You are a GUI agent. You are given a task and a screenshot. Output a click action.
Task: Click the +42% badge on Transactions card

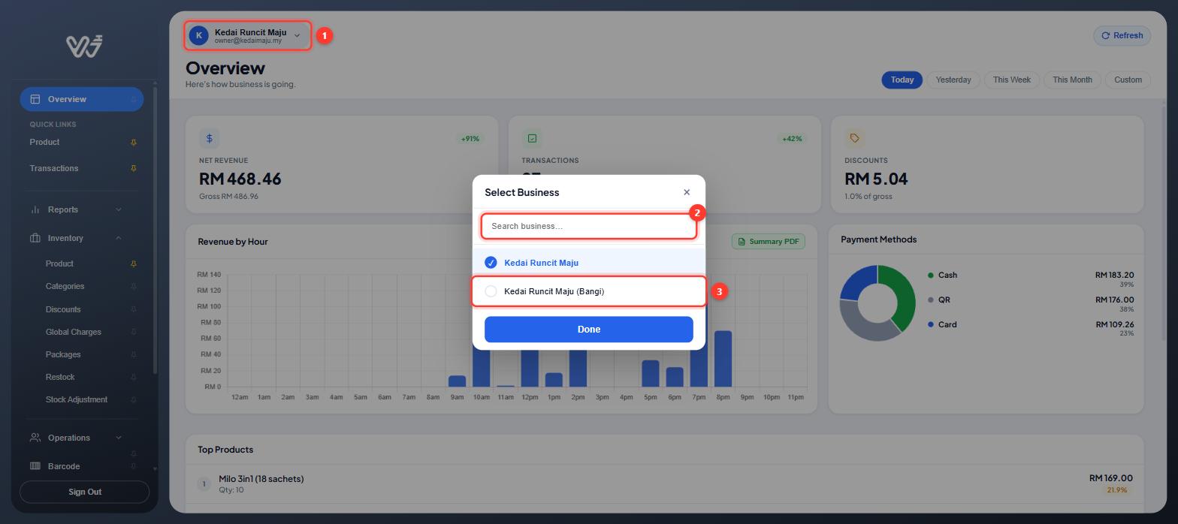pos(792,138)
